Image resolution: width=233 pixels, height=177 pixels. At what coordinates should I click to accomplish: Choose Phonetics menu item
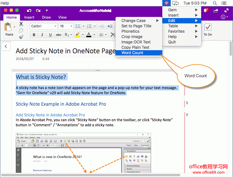click(139, 31)
